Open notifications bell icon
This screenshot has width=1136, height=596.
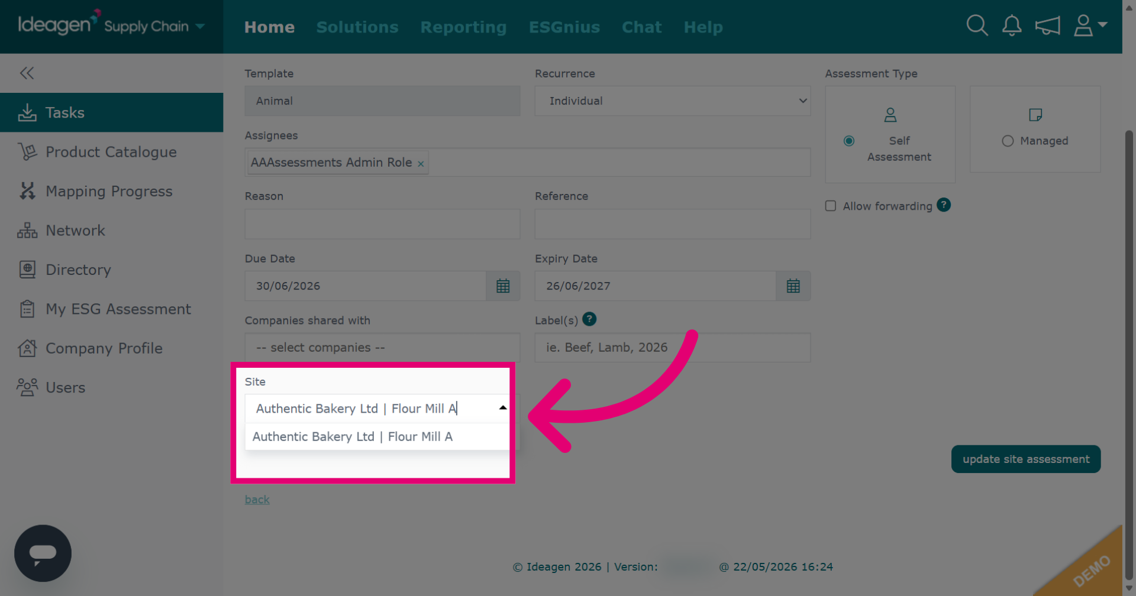coord(1012,25)
